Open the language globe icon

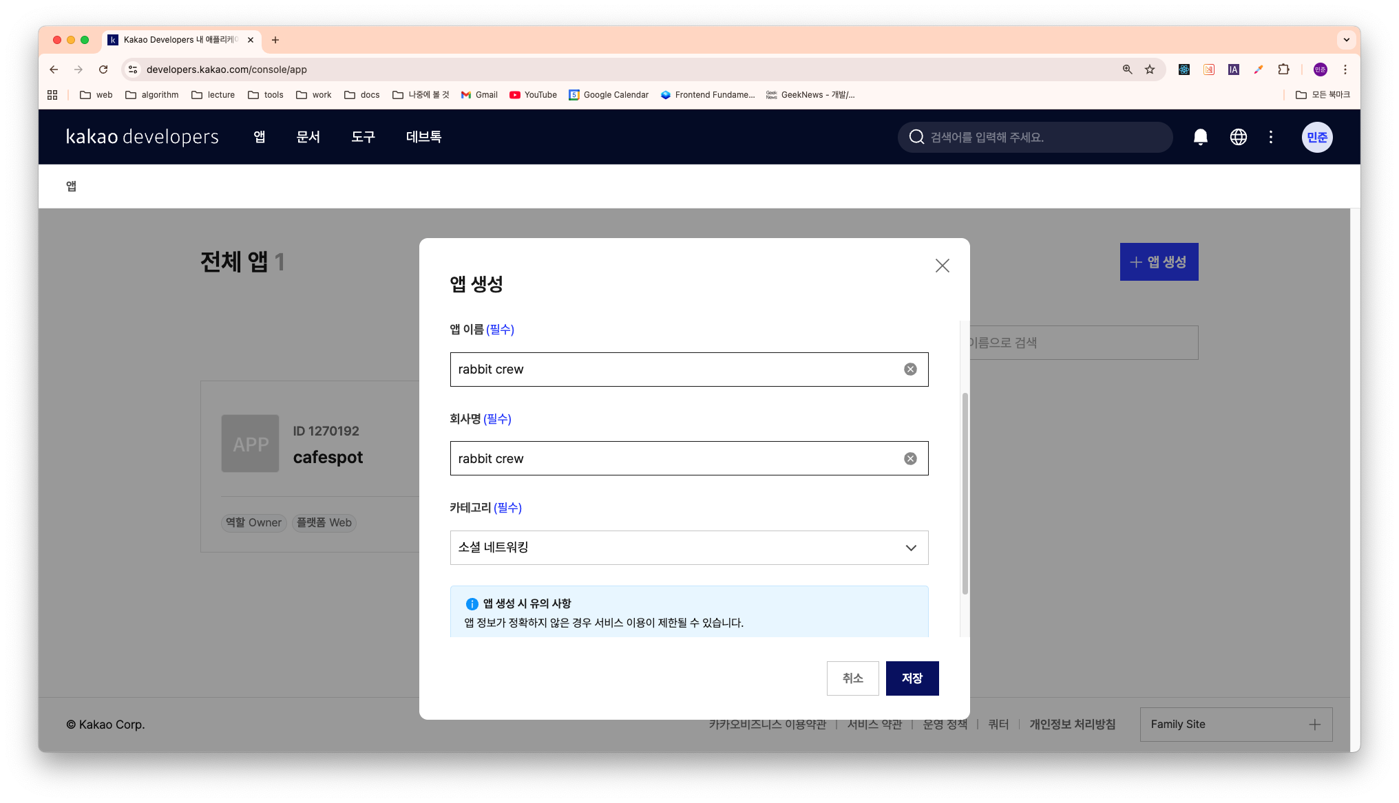[x=1238, y=137]
